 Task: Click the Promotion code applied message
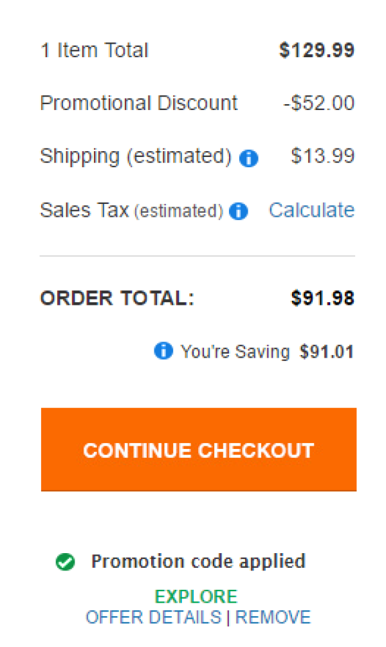pyautogui.click(x=198, y=561)
